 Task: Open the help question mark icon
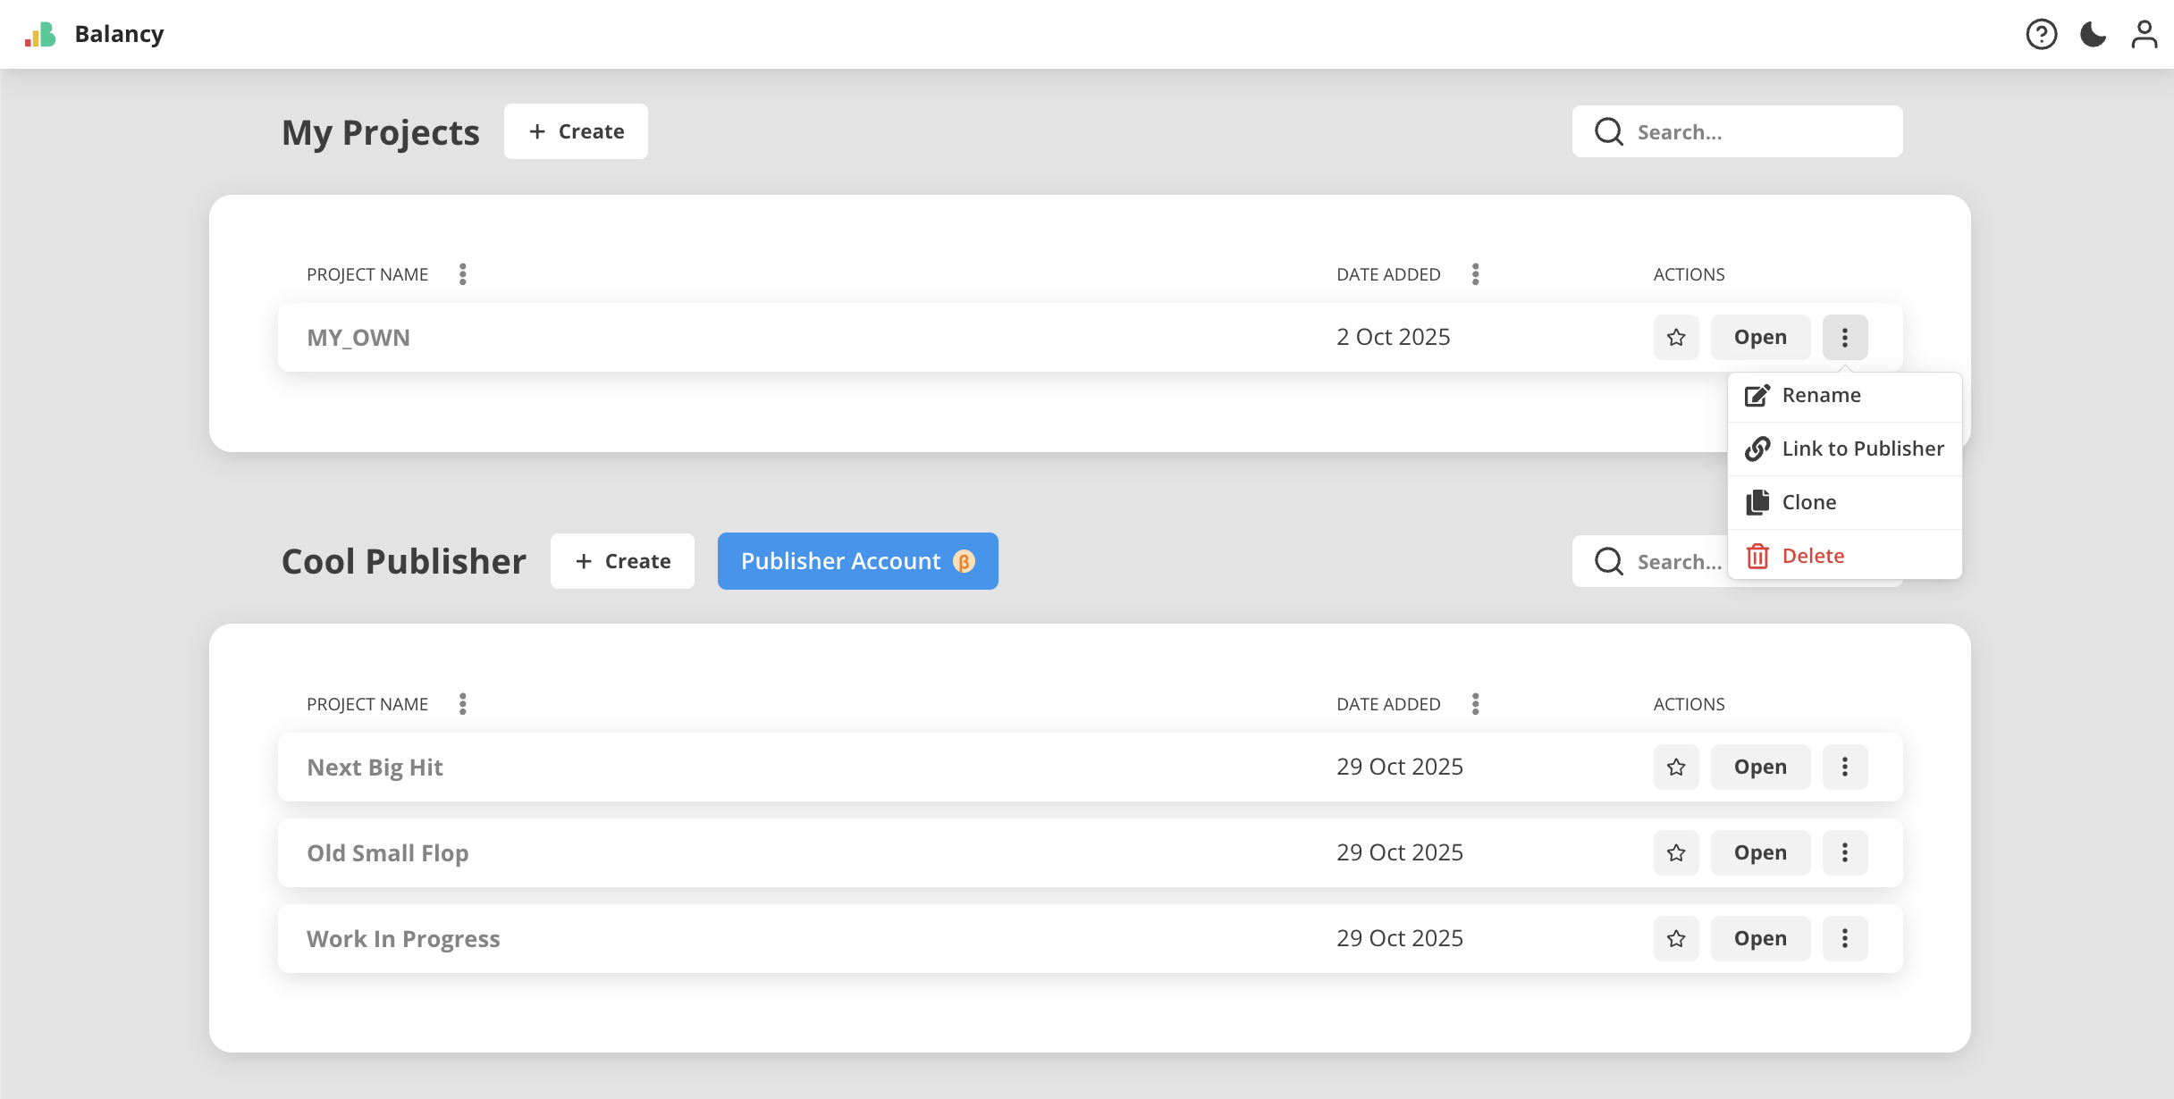coord(2041,34)
